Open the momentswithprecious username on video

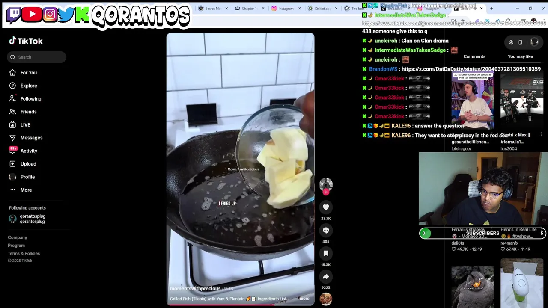(x=195, y=289)
